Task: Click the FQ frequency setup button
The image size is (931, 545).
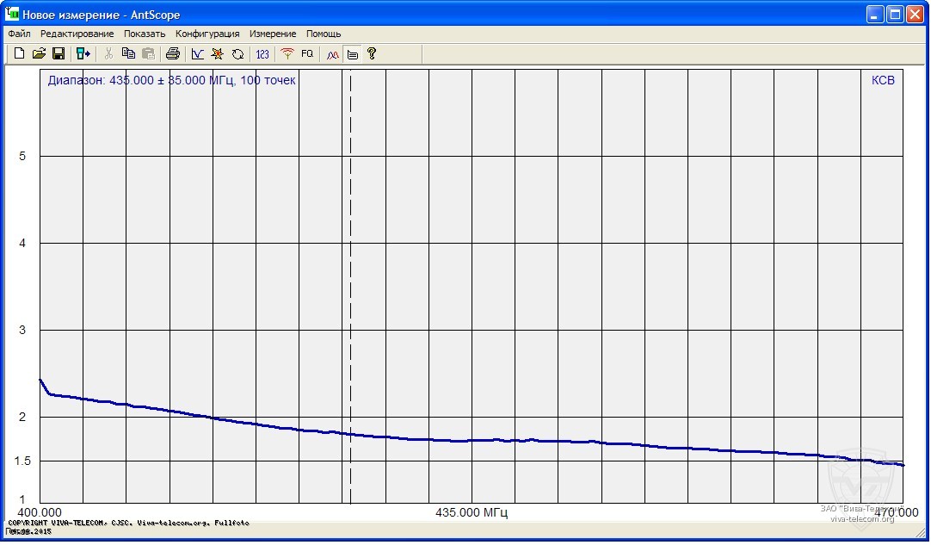Action: [x=307, y=54]
